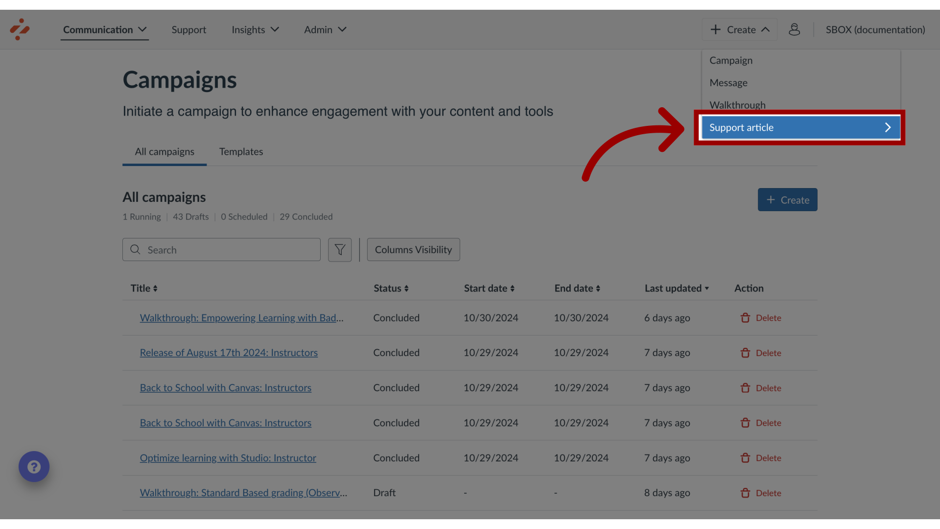This screenshot has height=529, width=940.
Task: Click the help circle icon bottom left
Action: (x=34, y=466)
